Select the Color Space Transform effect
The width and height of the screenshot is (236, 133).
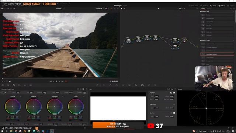(x=217, y=54)
